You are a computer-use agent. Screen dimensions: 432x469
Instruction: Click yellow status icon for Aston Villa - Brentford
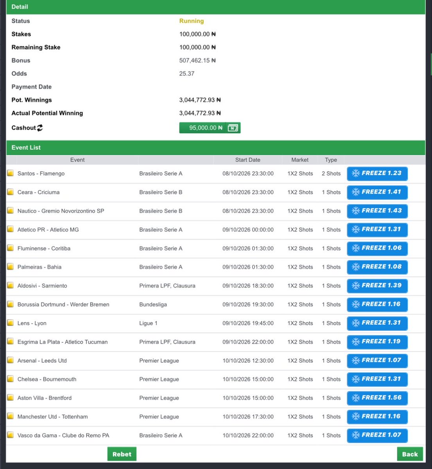[x=11, y=398]
